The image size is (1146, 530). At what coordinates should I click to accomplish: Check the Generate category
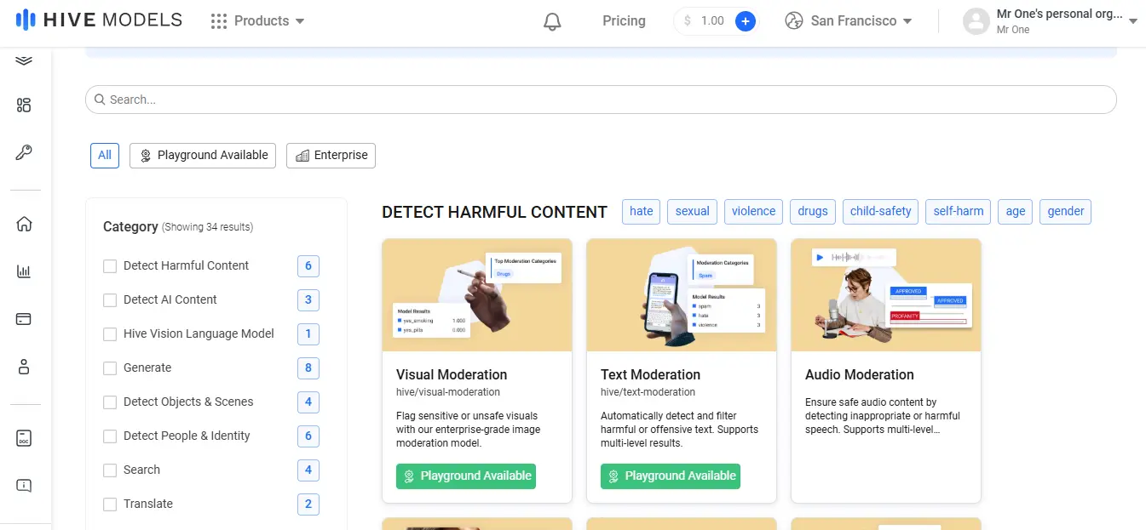[x=110, y=368]
